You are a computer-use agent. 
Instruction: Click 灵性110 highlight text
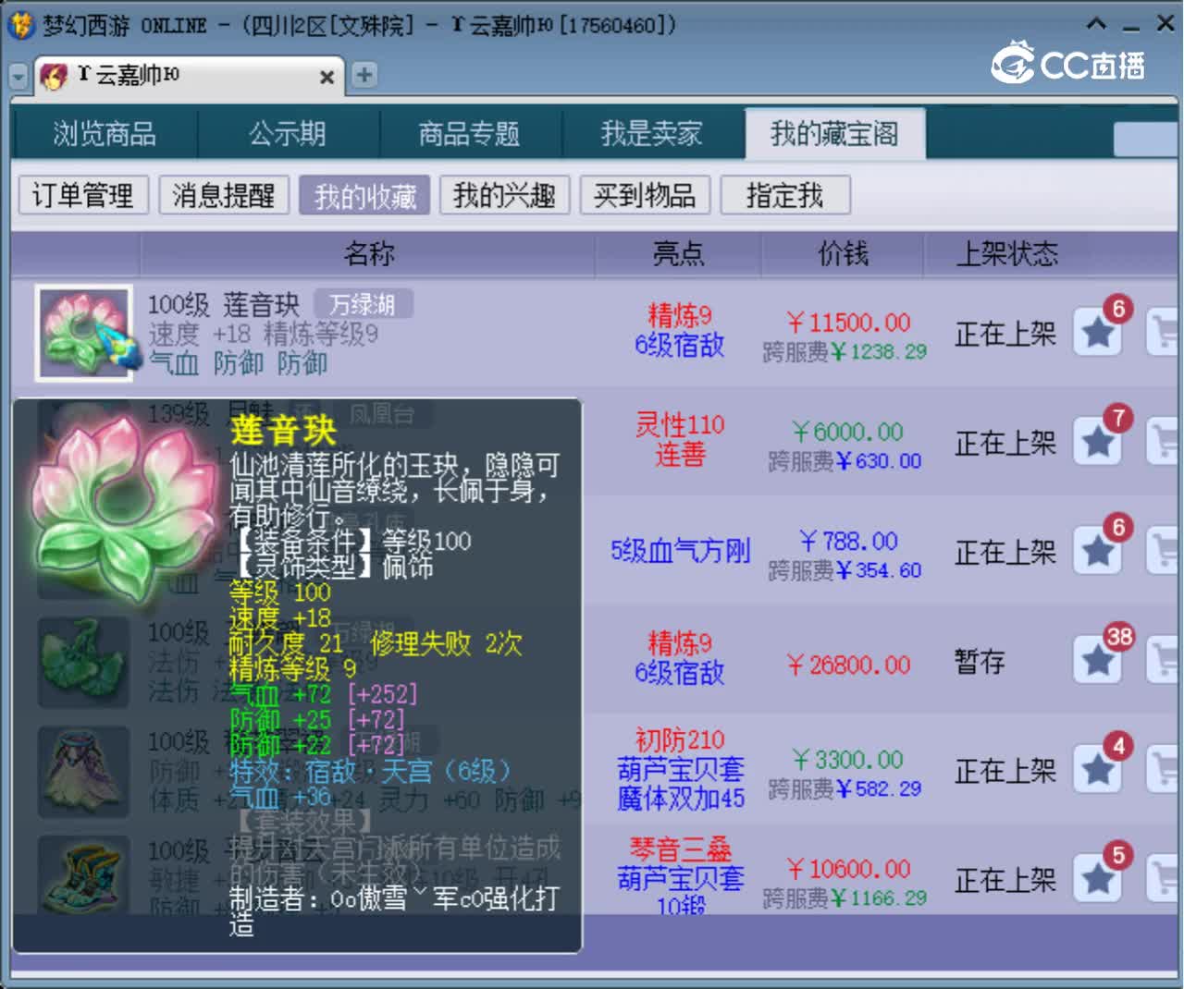coord(680,425)
